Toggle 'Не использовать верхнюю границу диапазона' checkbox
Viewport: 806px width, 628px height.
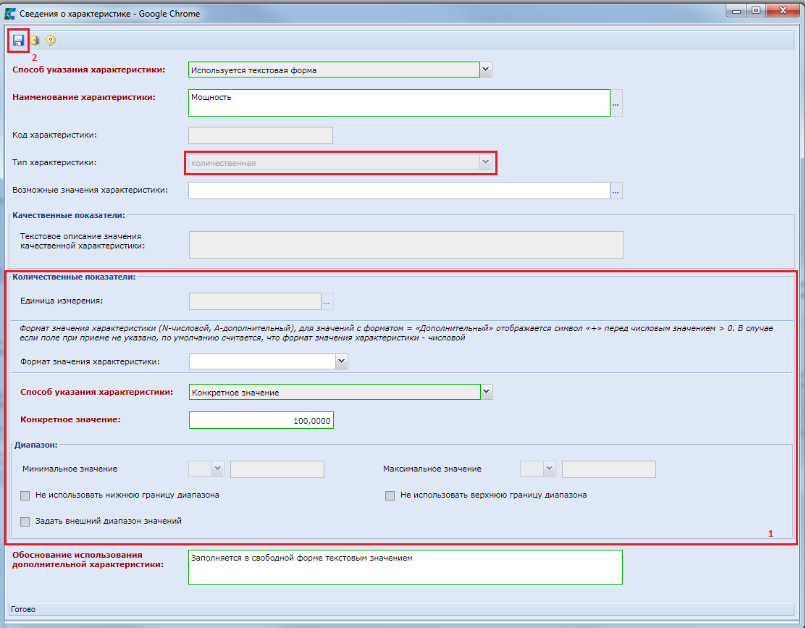390,495
